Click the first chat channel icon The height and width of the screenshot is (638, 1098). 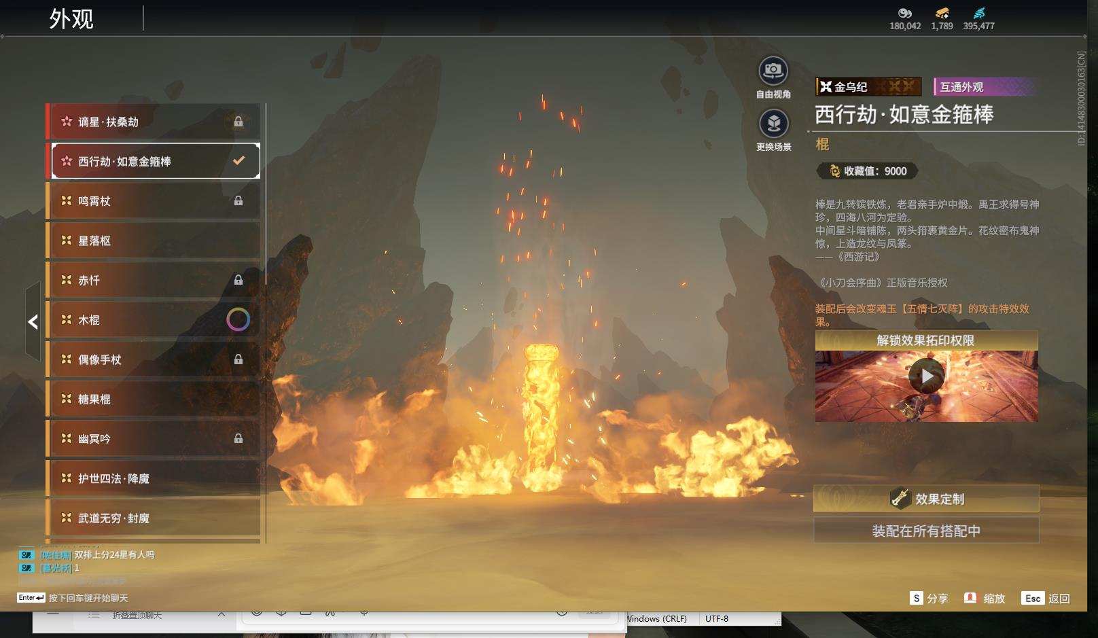click(x=26, y=554)
